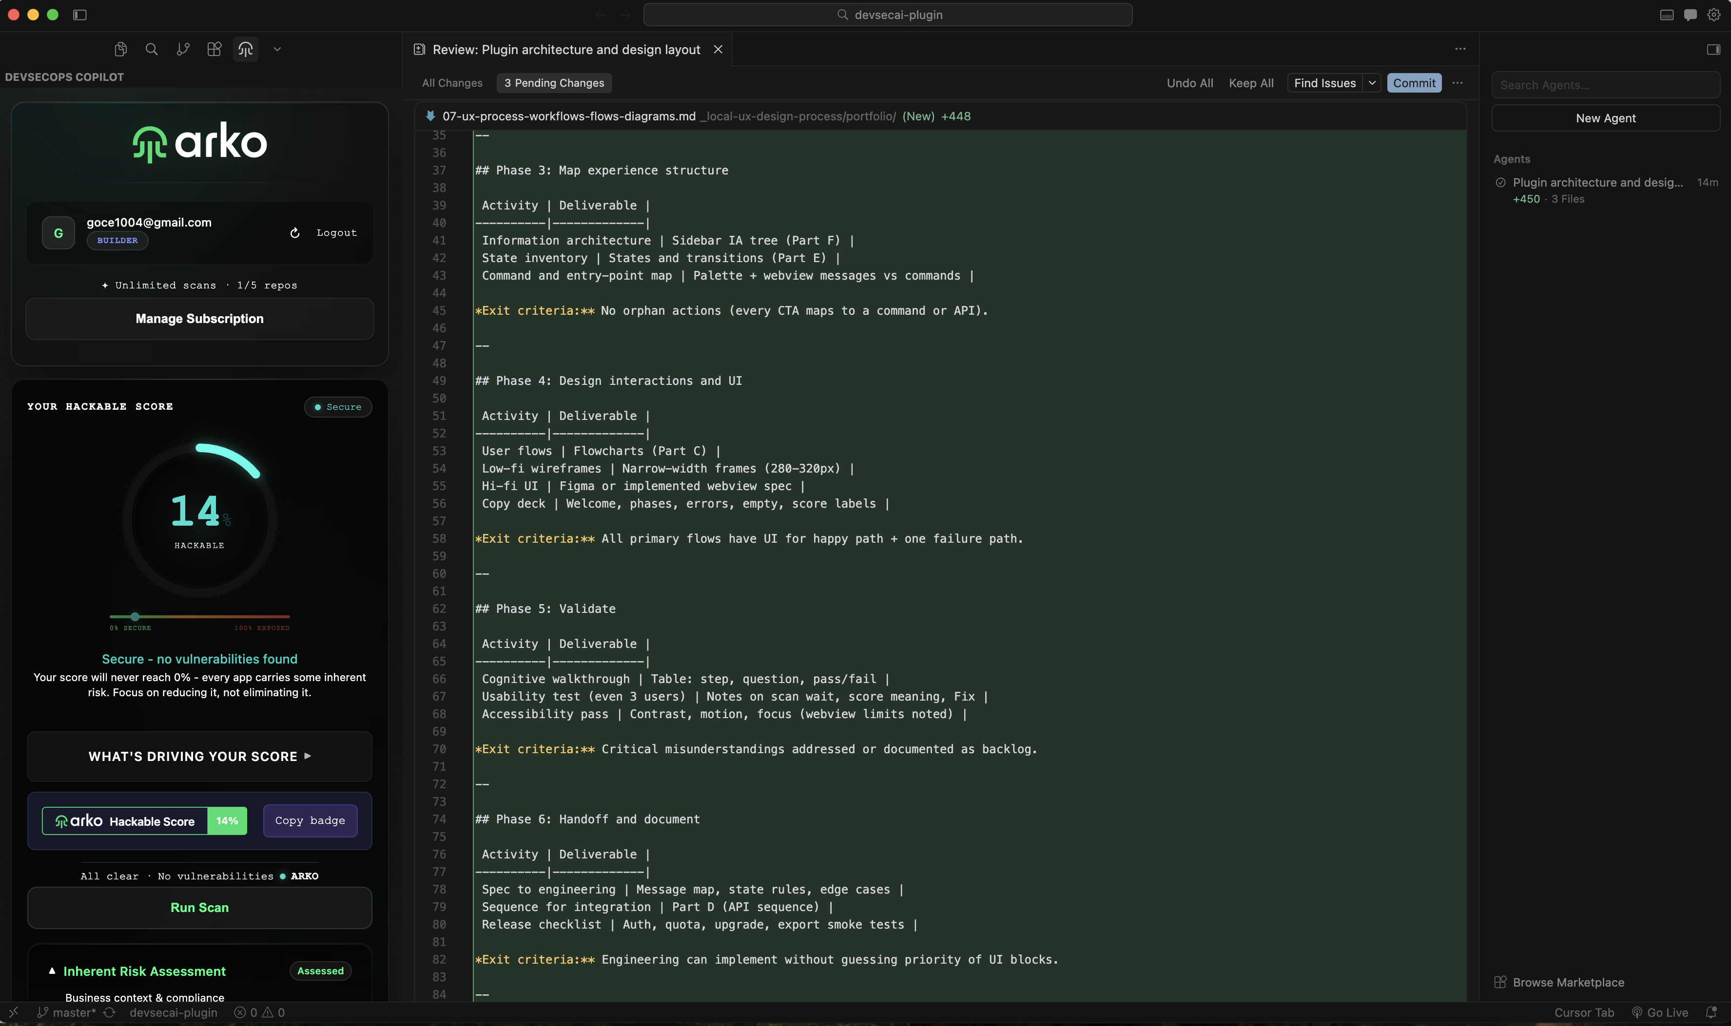The height and width of the screenshot is (1026, 1731).
Task: Select the Arko DevSecOps Copilot sidebar icon
Action: pyautogui.click(x=245, y=49)
